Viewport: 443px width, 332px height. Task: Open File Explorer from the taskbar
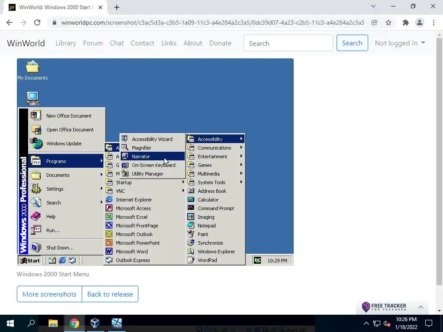tap(53, 323)
